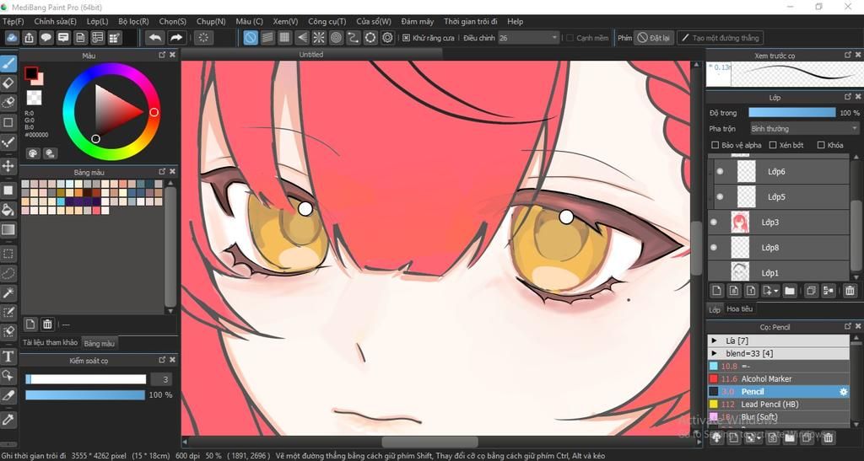
Task: Pop out the Lớp layer panel
Action: pyautogui.click(x=847, y=97)
